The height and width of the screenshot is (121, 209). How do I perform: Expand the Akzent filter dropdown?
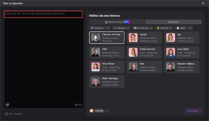point(122,28)
